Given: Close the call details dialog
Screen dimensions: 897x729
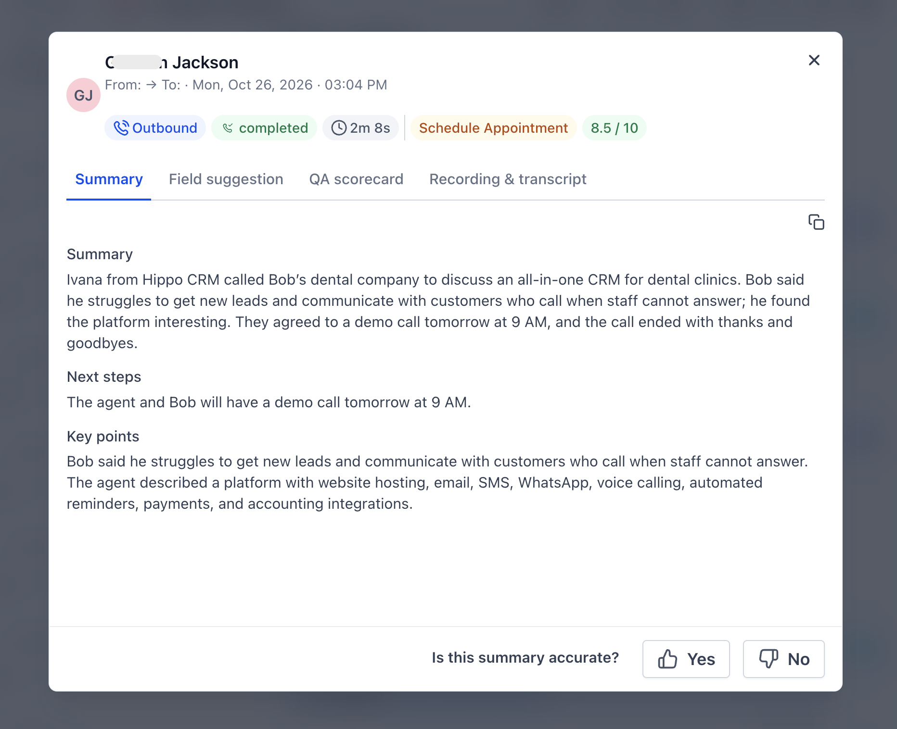Looking at the screenshot, I should [x=814, y=60].
